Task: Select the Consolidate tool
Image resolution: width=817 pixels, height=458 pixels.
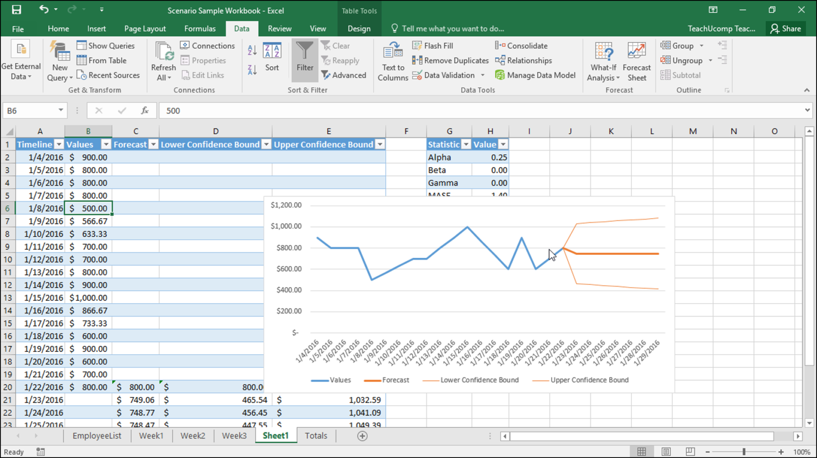Action: (x=521, y=45)
